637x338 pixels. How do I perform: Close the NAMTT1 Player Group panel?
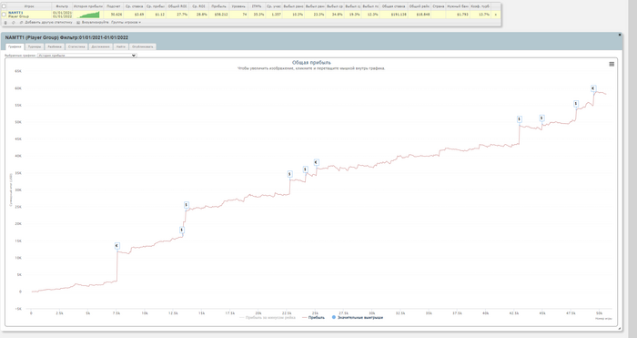[620, 35]
